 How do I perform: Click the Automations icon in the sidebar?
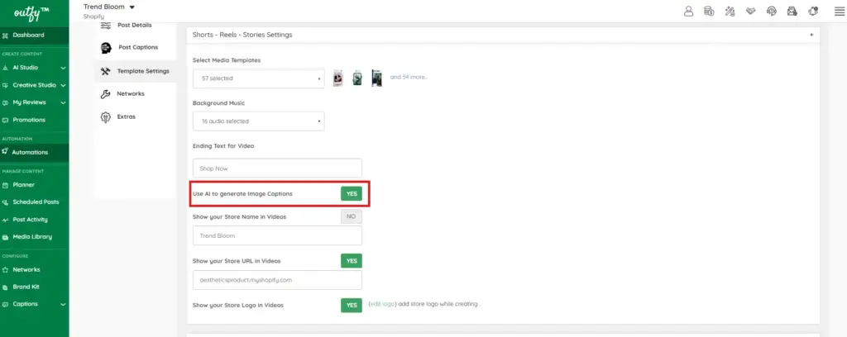[6, 152]
